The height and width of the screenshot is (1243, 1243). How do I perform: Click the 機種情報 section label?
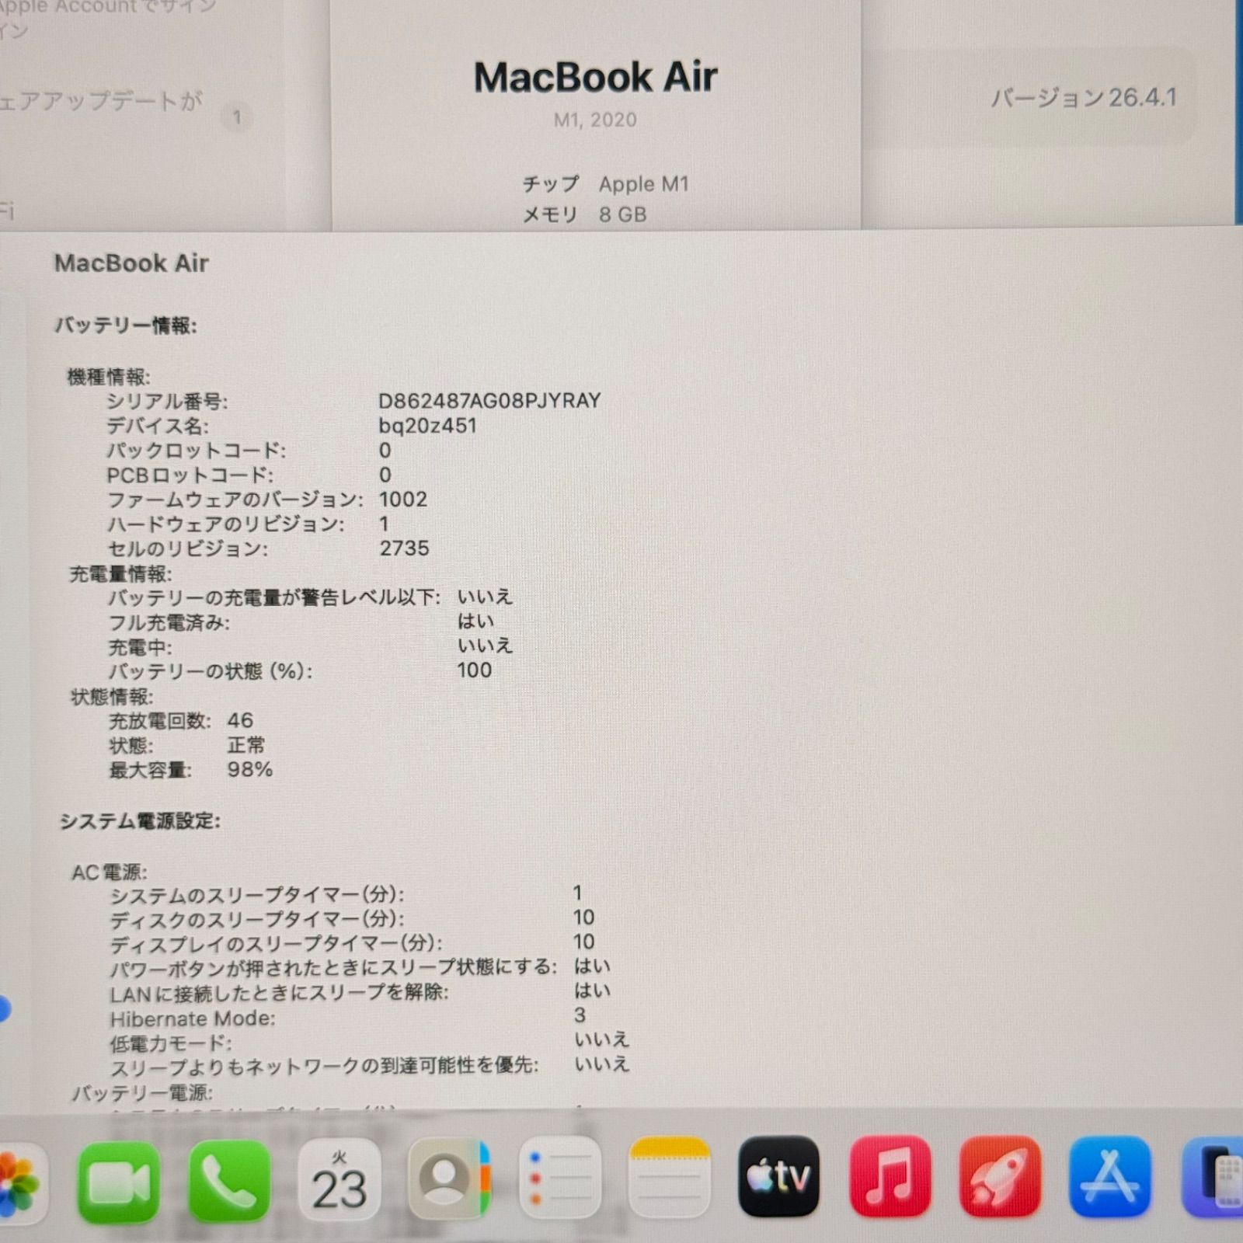point(109,378)
